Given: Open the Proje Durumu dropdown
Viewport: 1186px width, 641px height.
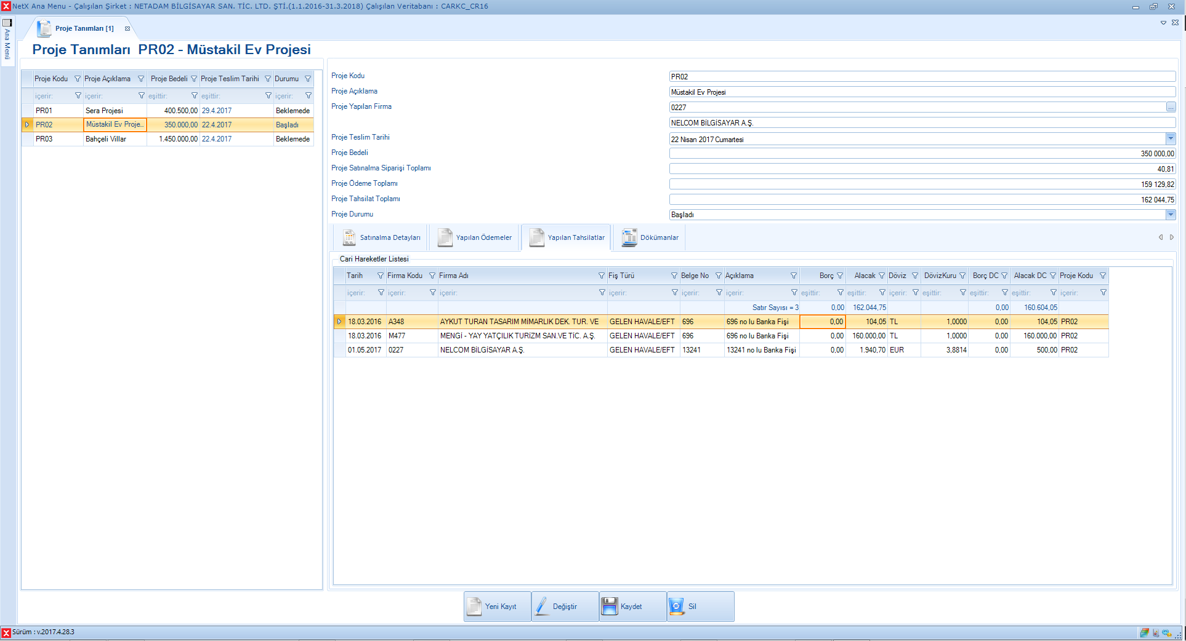Looking at the screenshot, I should (x=1170, y=215).
